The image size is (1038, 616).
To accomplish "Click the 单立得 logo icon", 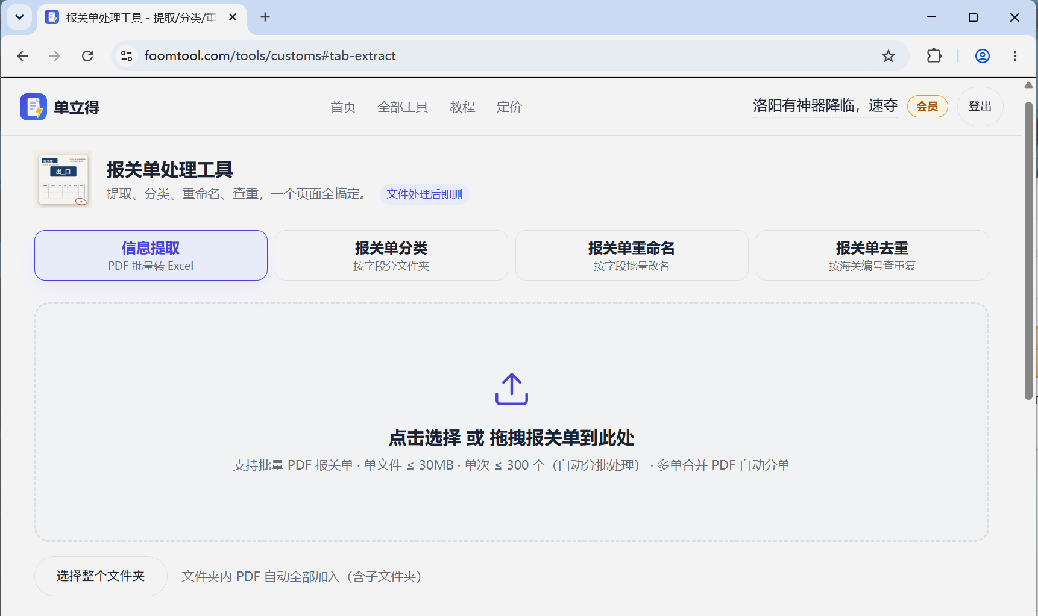I will coord(33,107).
